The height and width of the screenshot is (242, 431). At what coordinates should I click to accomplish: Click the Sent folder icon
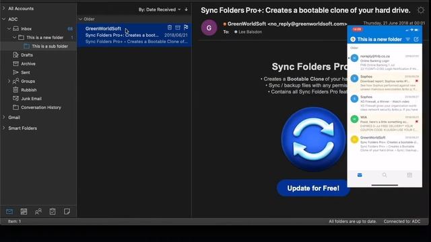[x=16, y=73]
